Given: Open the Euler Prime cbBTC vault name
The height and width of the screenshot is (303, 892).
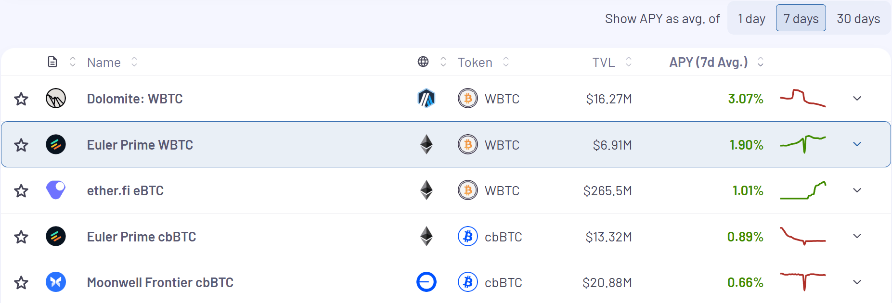Looking at the screenshot, I should click(142, 237).
